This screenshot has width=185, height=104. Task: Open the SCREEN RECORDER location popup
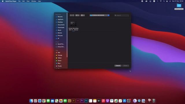coord(99,15)
